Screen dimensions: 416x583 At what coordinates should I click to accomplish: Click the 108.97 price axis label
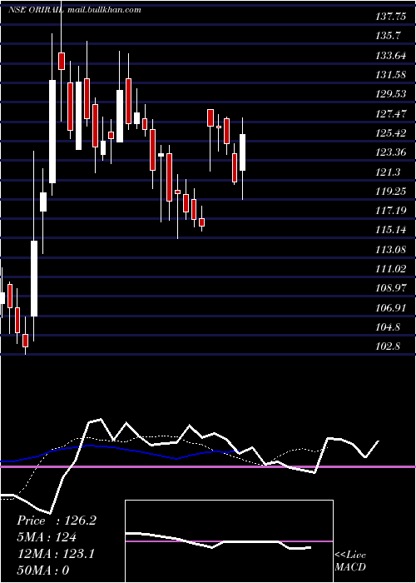[391, 288]
